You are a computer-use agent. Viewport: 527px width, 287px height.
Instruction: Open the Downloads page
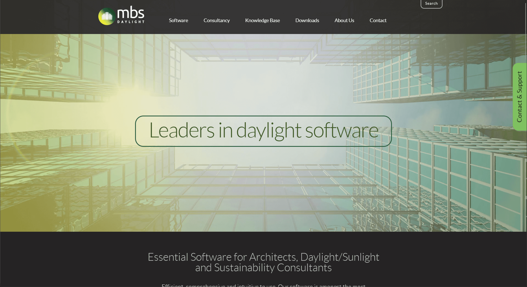[x=307, y=20]
